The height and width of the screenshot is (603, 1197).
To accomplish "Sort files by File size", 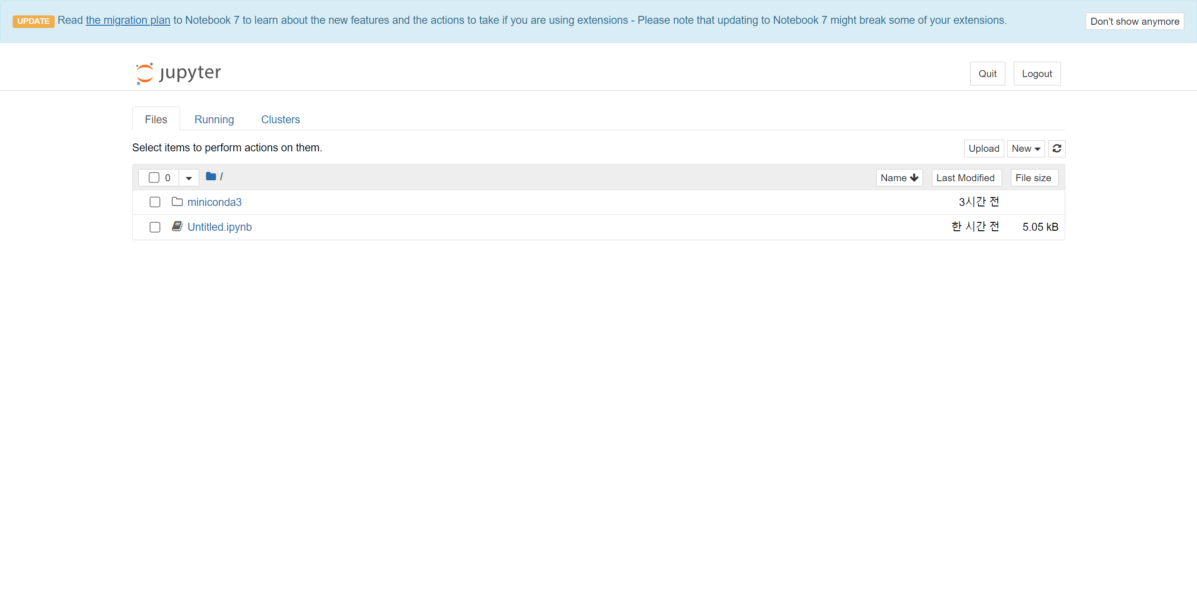I will point(1033,178).
